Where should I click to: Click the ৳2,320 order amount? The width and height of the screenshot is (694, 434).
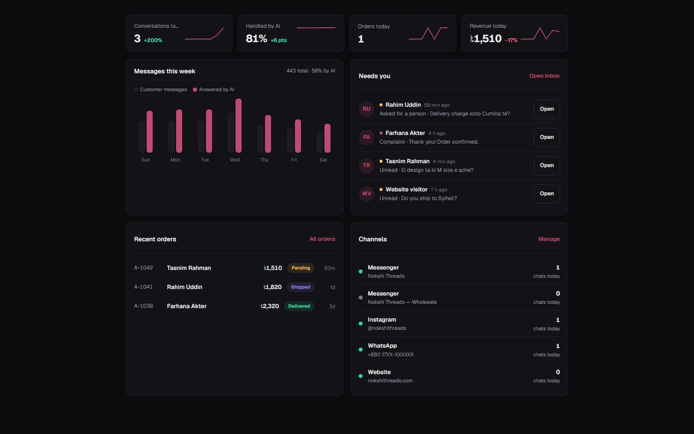270,306
